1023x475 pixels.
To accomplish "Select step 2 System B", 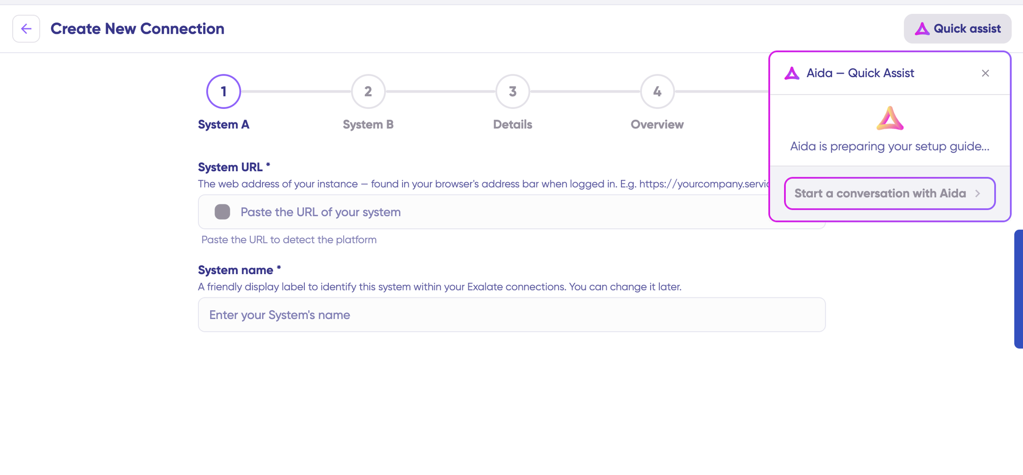I will 368,92.
